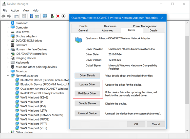Click the red X uninstall device toolbar icon
The width and height of the screenshot is (190, 139).
click(58, 16)
